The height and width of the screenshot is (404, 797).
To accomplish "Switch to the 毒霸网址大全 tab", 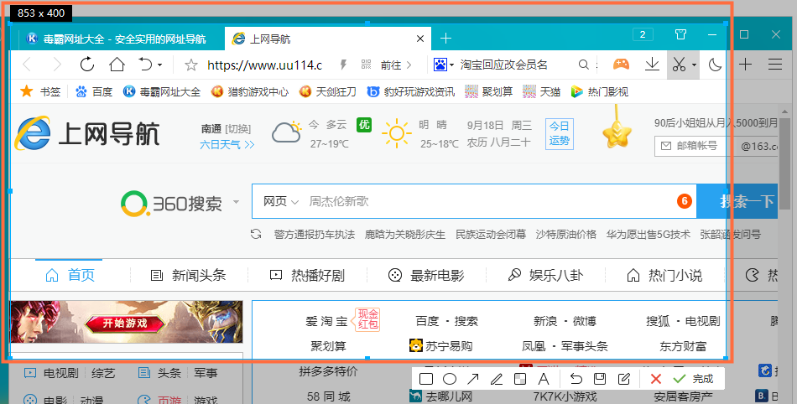I will 116,39.
